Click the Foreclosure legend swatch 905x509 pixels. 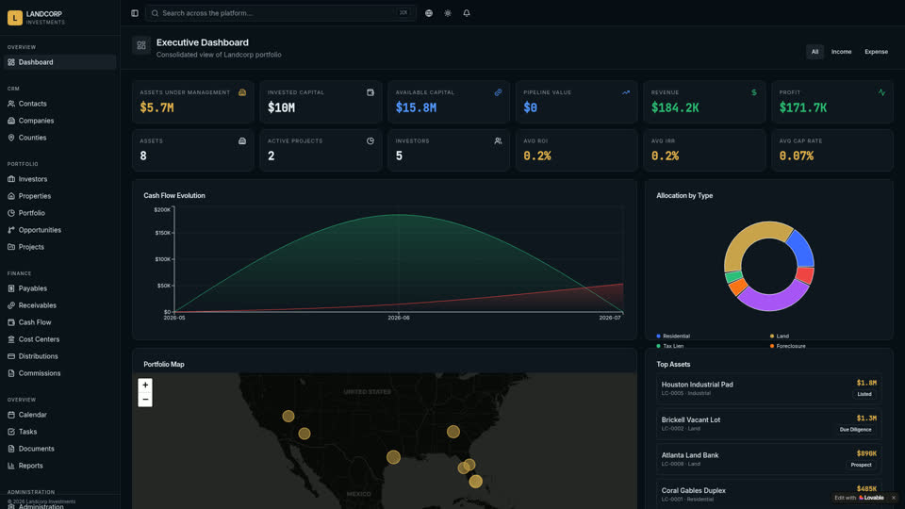coord(772,346)
